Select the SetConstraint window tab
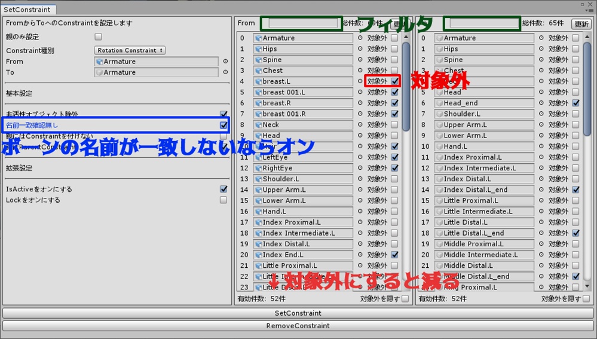The image size is (597, 339). tap(27, 10)
